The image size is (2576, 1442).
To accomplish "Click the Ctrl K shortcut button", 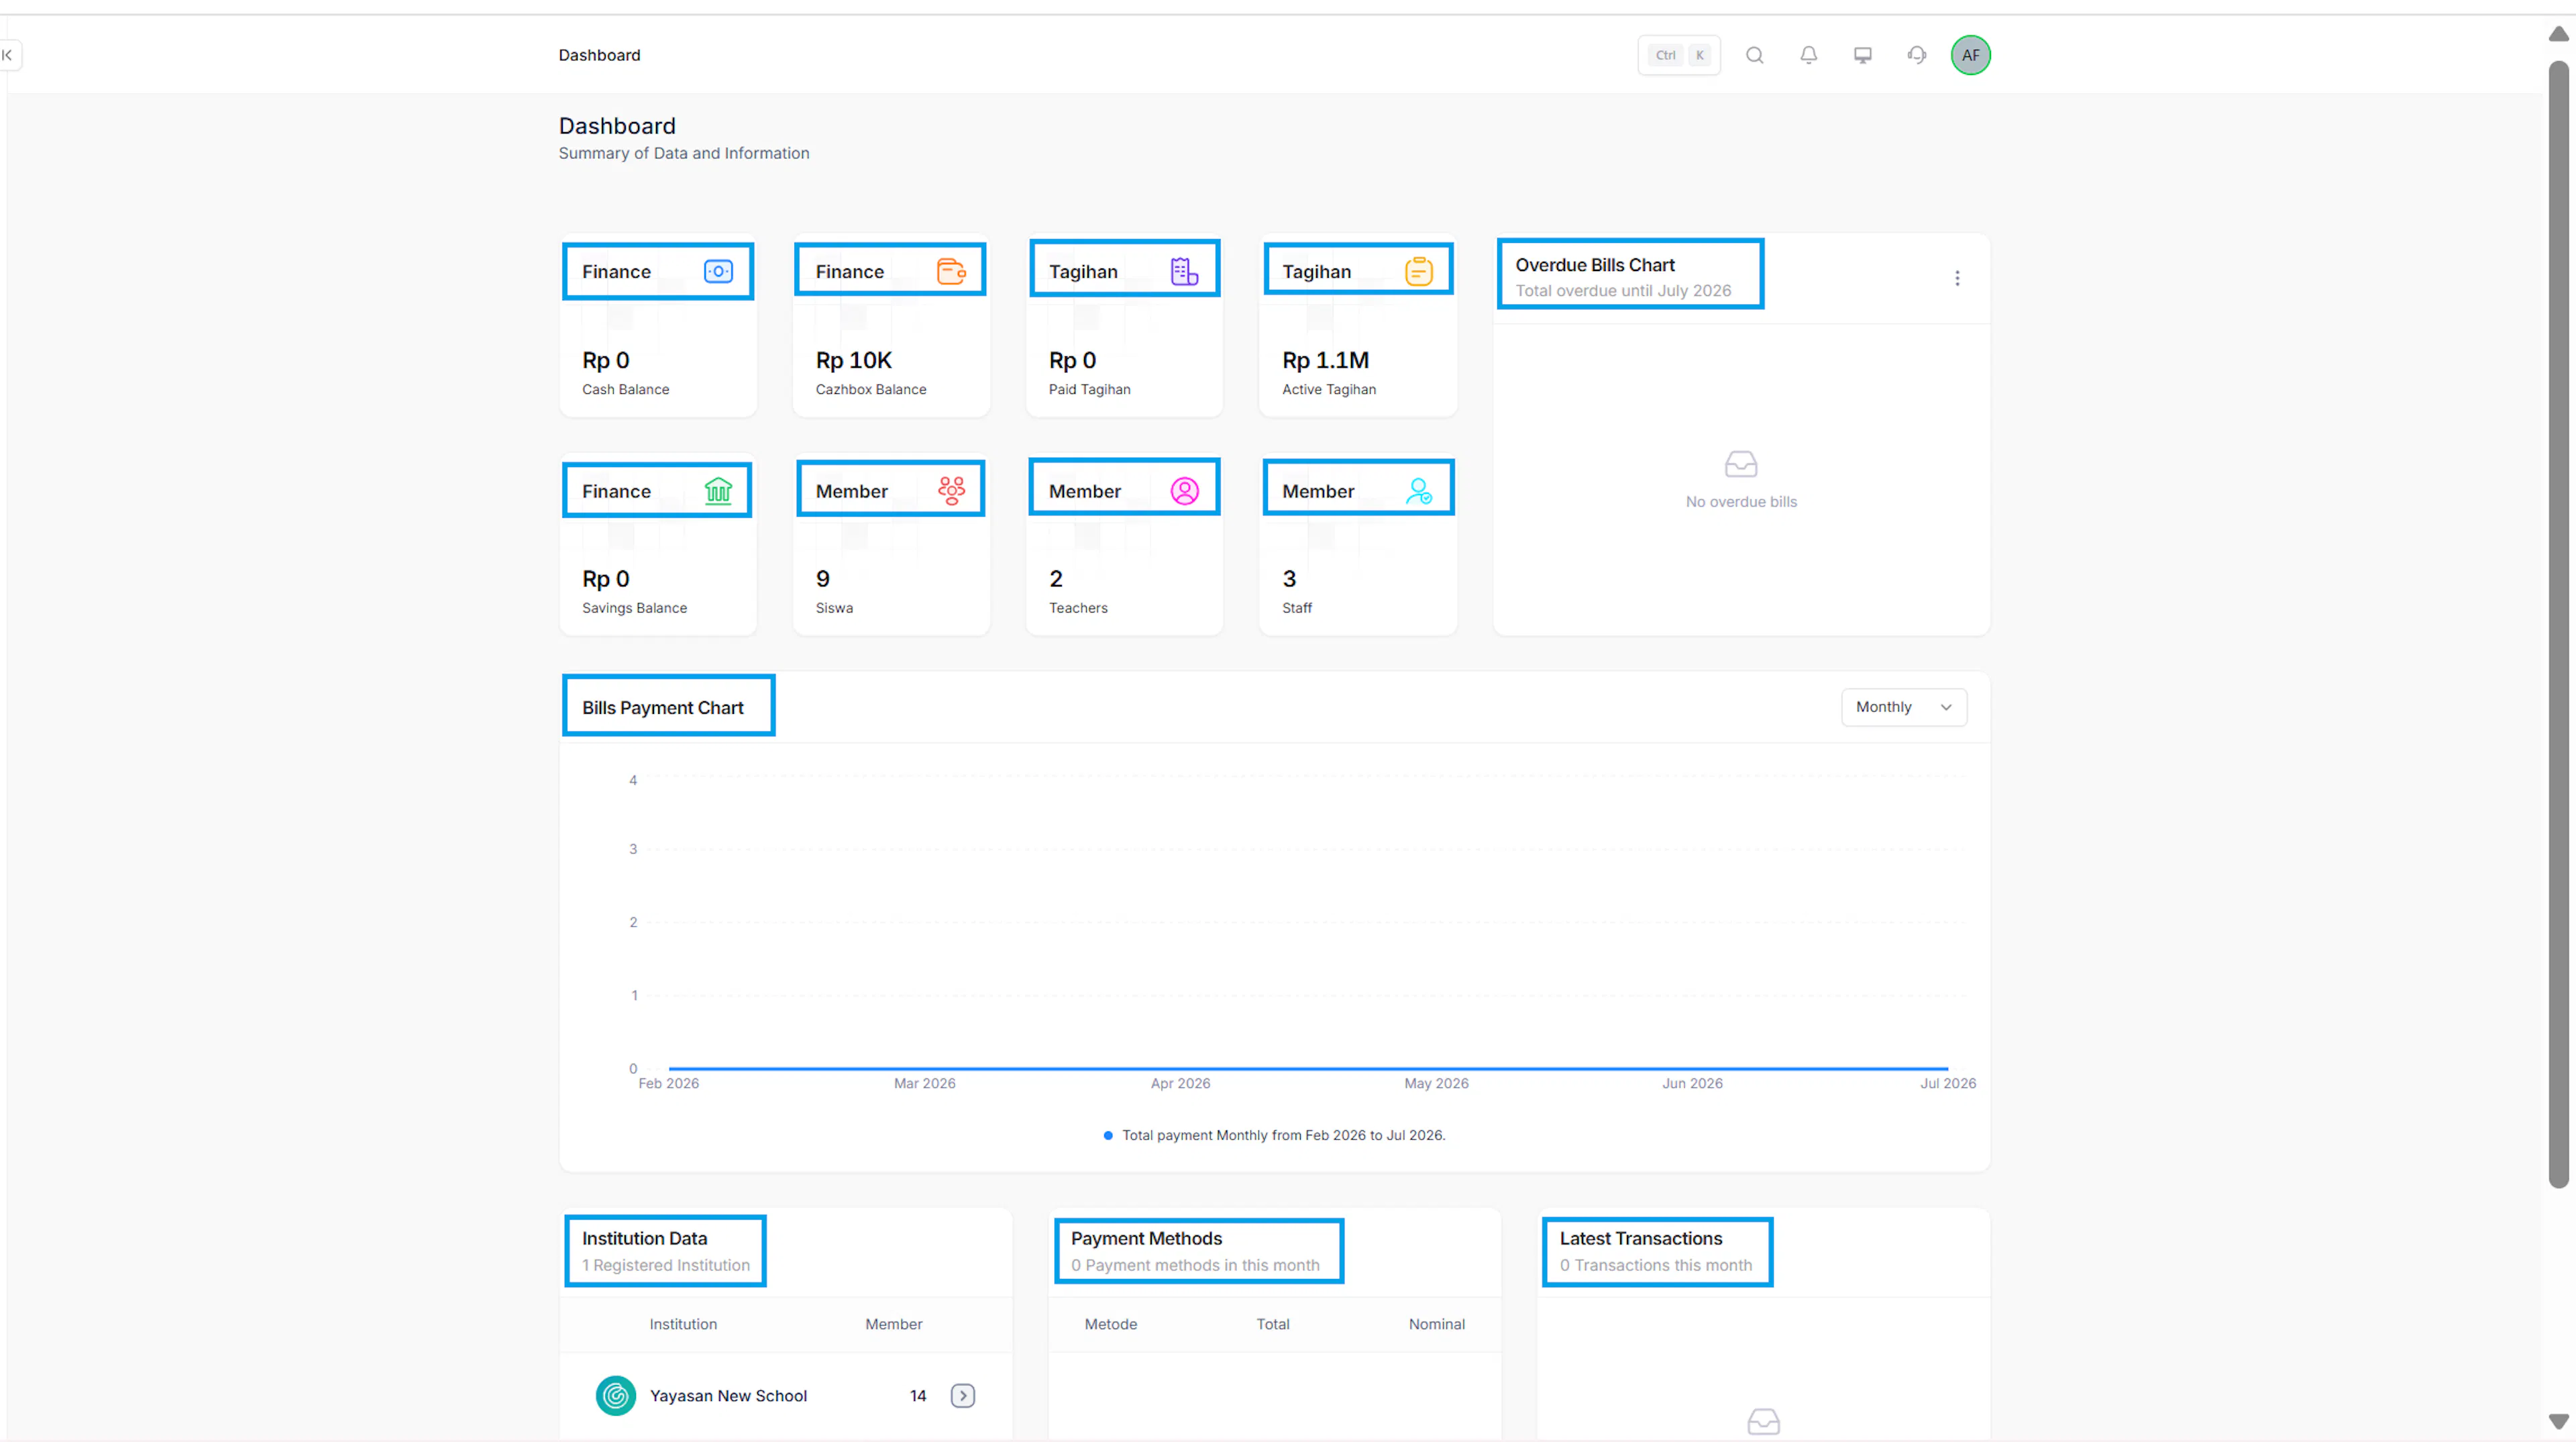I will pyautogui.click(x=1679, y=55).
